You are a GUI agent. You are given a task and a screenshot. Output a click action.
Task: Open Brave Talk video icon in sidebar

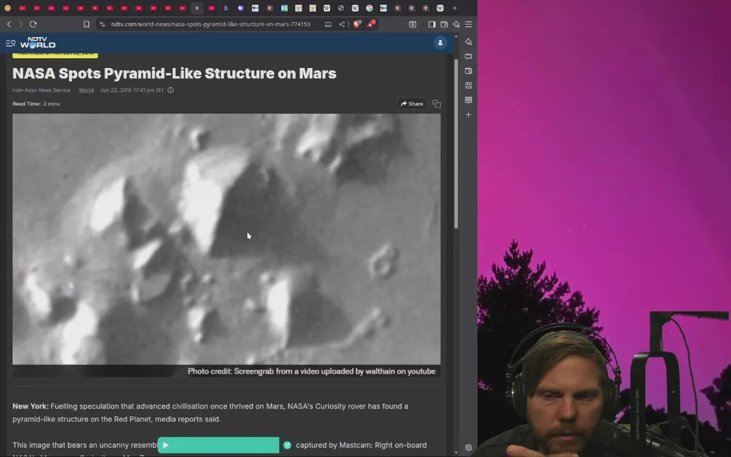click(x=468, y=56)
